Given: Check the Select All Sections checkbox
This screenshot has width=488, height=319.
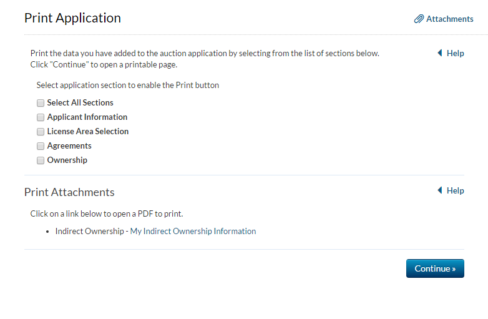Looking at the screenshot, I should (x=41, y=103).
